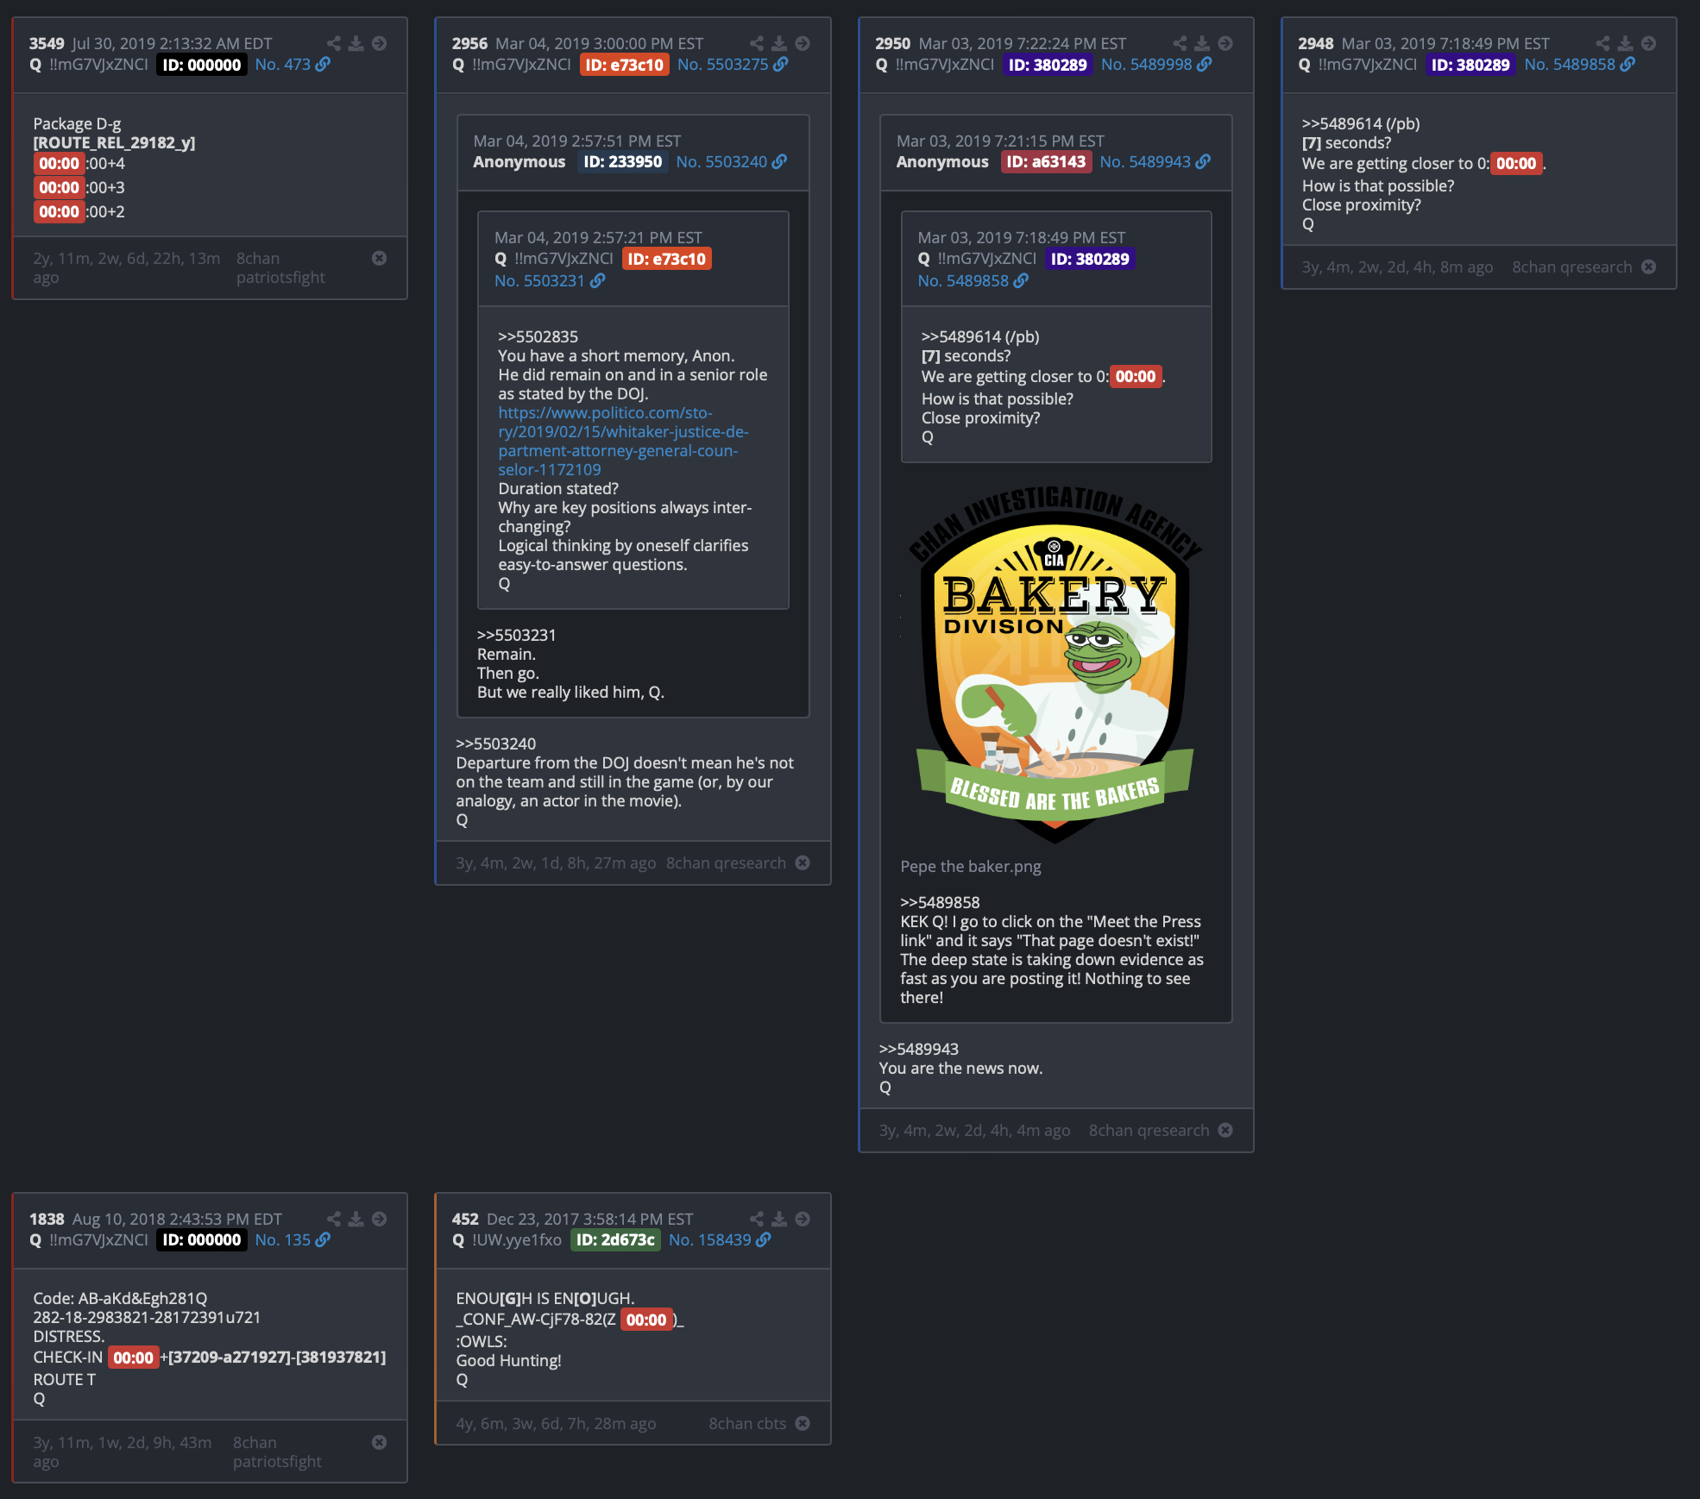Click post number 2956

click(469, 43)
